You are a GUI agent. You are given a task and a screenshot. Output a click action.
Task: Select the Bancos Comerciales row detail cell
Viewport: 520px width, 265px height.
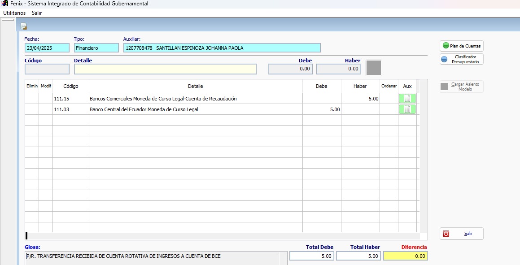pyautogui.click(x=195, y=99)
